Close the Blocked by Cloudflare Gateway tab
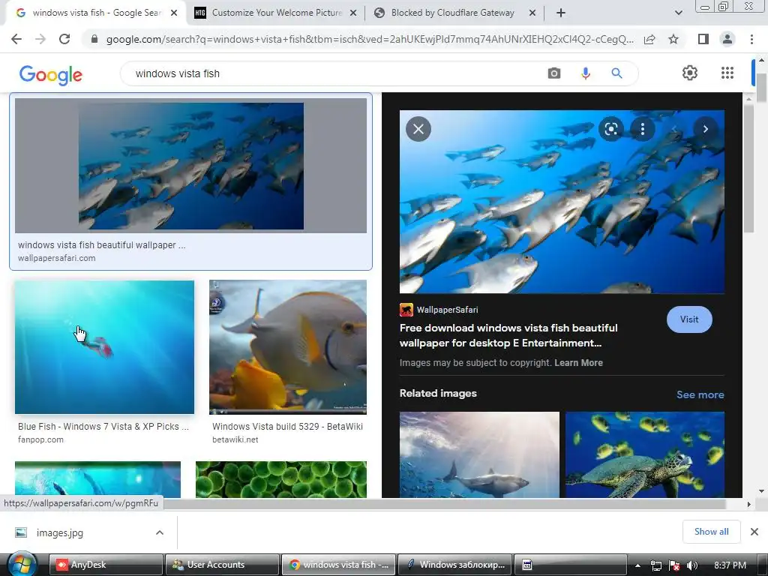768x576 pixels. click(532, 13)
